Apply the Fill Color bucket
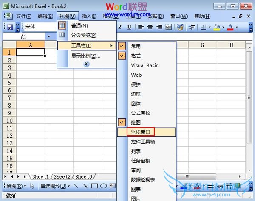The width and height of the screenshot is (255, 201). 217,27
